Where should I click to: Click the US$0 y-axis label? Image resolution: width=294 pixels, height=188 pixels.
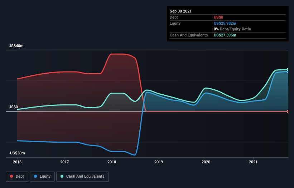(x=13, y=107)
